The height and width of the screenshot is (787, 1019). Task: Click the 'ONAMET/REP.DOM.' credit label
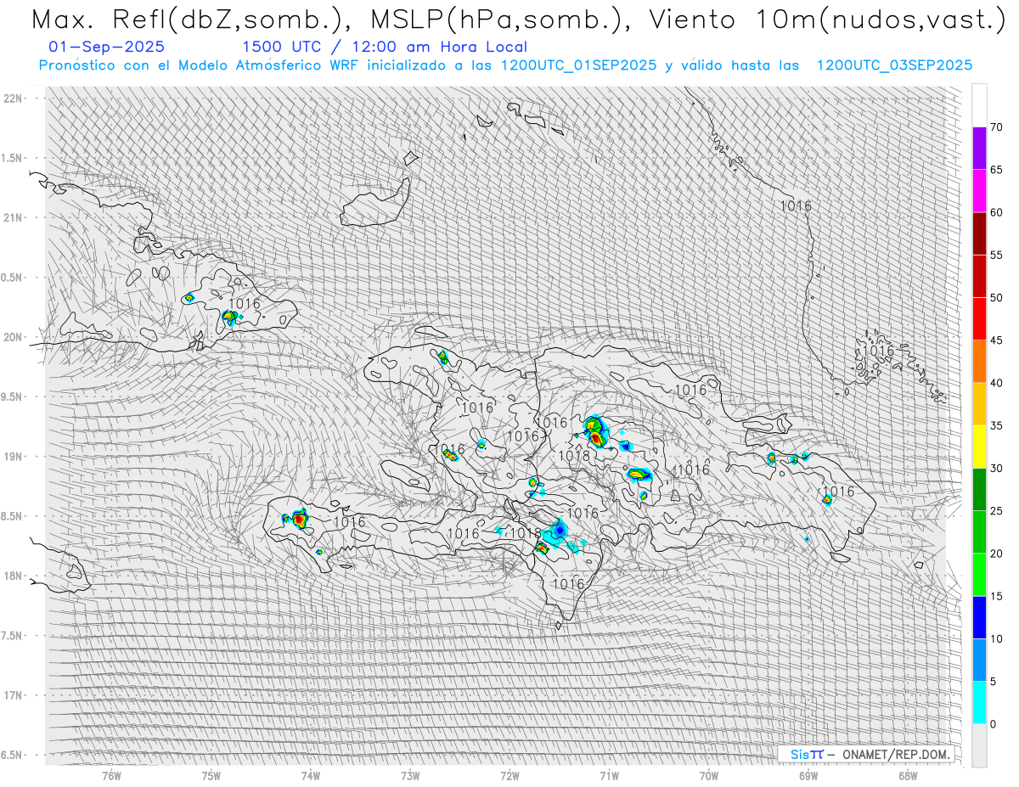895,755
